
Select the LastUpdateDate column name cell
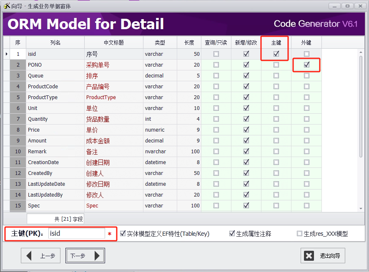(x=55, y=184)
